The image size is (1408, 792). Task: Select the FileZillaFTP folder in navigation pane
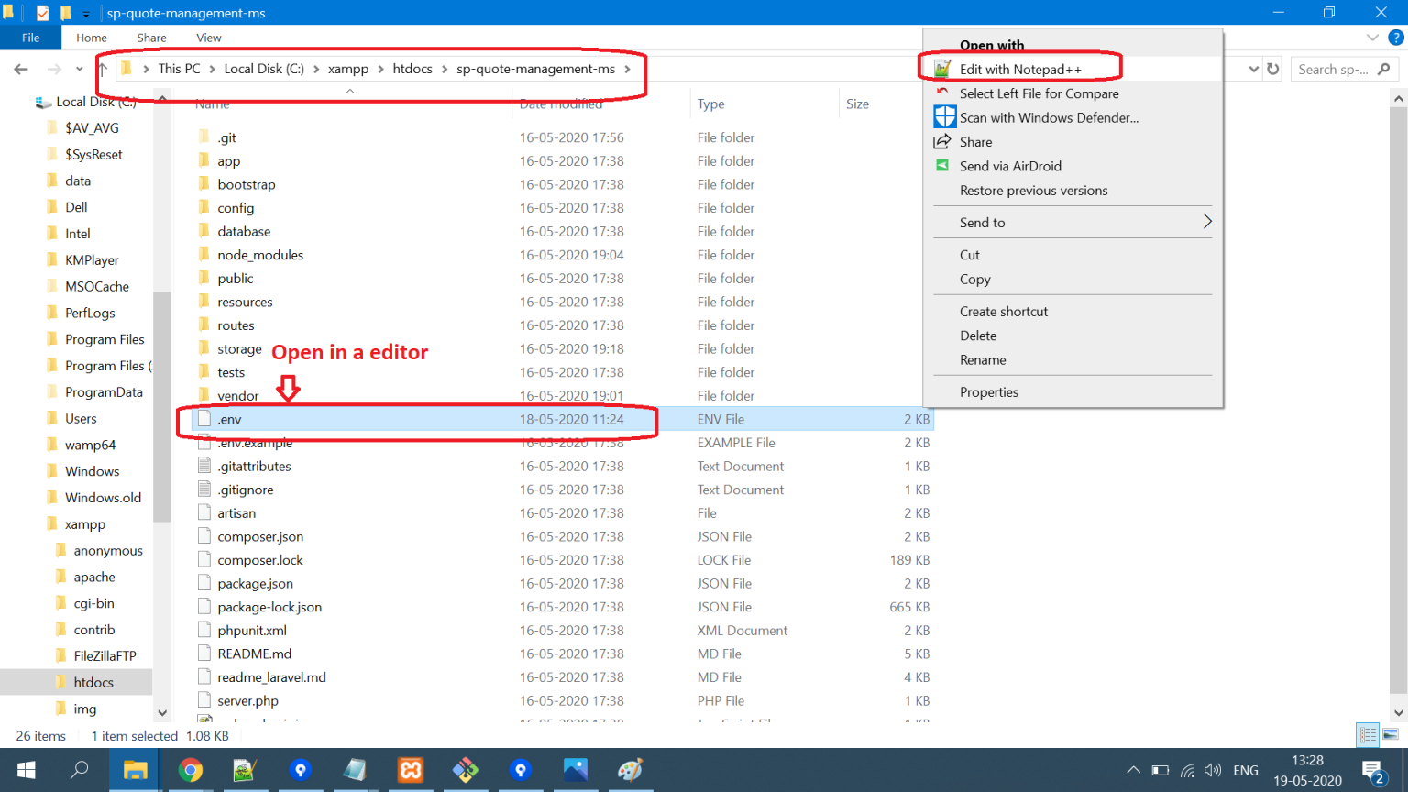click(x=105, y=656)
